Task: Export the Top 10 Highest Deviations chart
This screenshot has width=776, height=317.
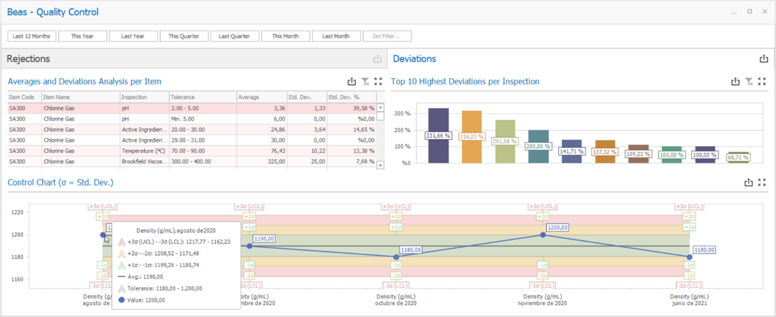Action: tap(735, 82)
